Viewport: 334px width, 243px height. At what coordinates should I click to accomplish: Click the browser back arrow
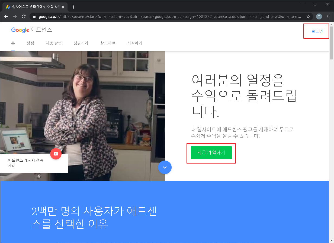(x=6, y=16)
